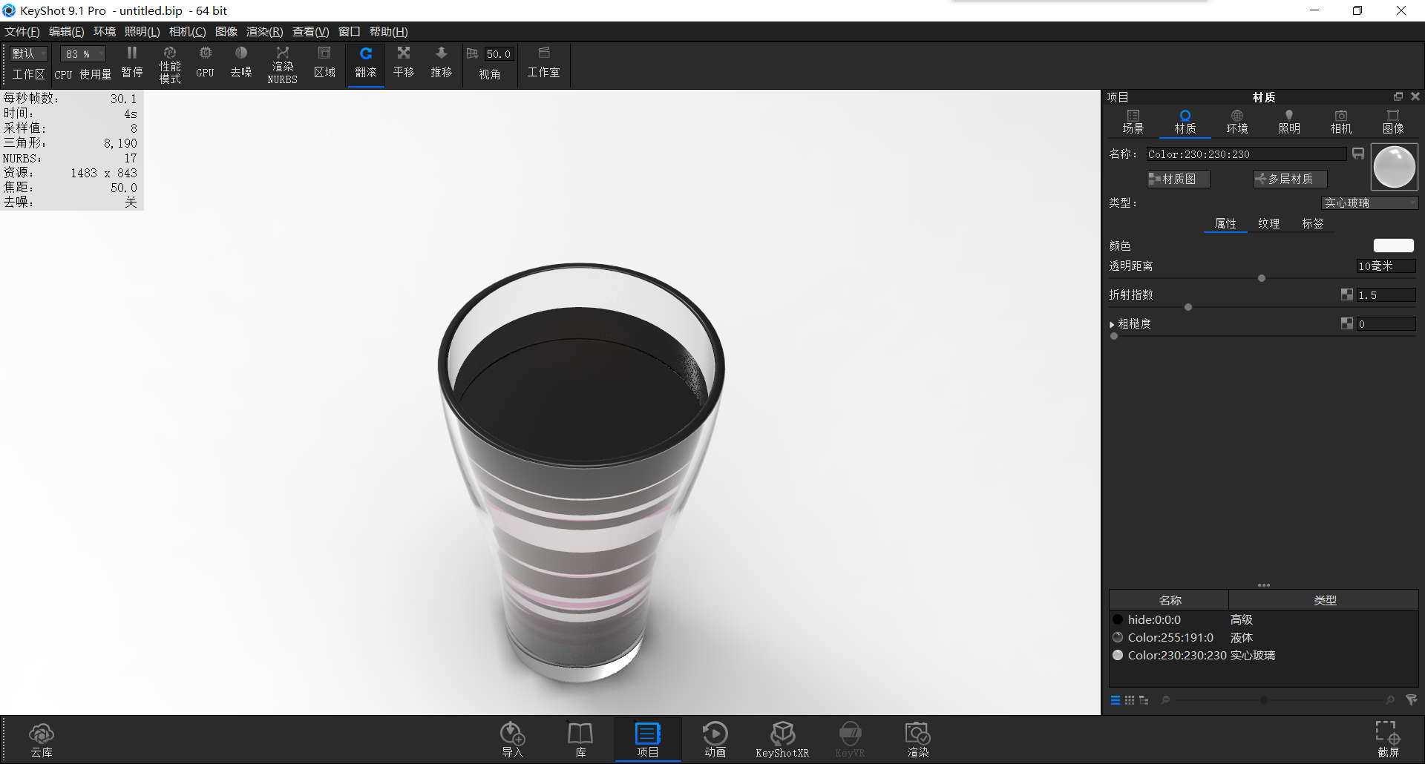1425x764 pixels.
Task: Click the 截屏 (Screenshot) icon
Action: [1385, 738]
